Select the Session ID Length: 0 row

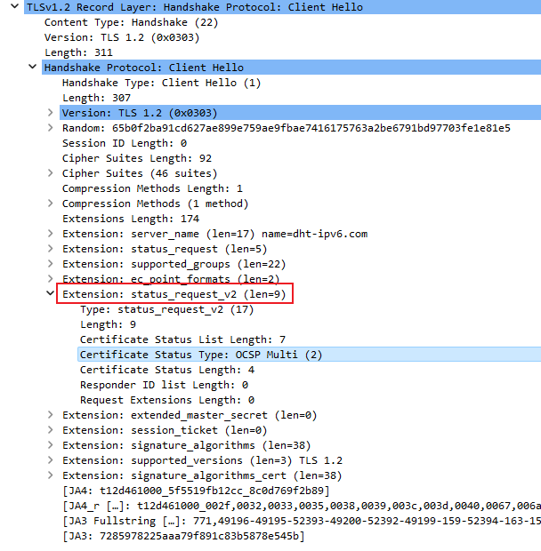click(125, 143)
